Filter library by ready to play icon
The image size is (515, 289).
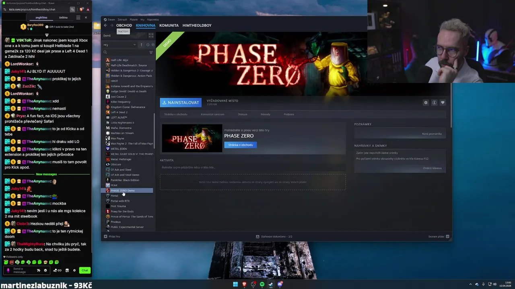[x=152, y=45]
